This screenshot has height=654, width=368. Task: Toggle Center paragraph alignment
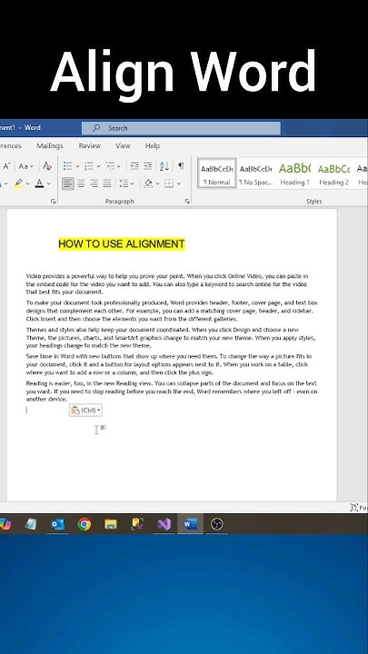[81, 183]
